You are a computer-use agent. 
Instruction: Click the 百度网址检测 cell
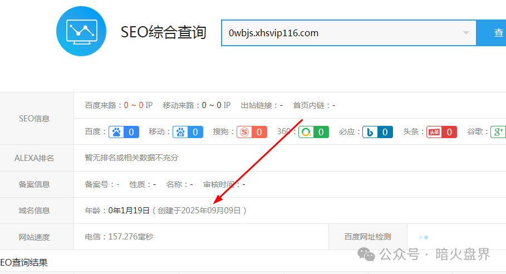[367, 237]
